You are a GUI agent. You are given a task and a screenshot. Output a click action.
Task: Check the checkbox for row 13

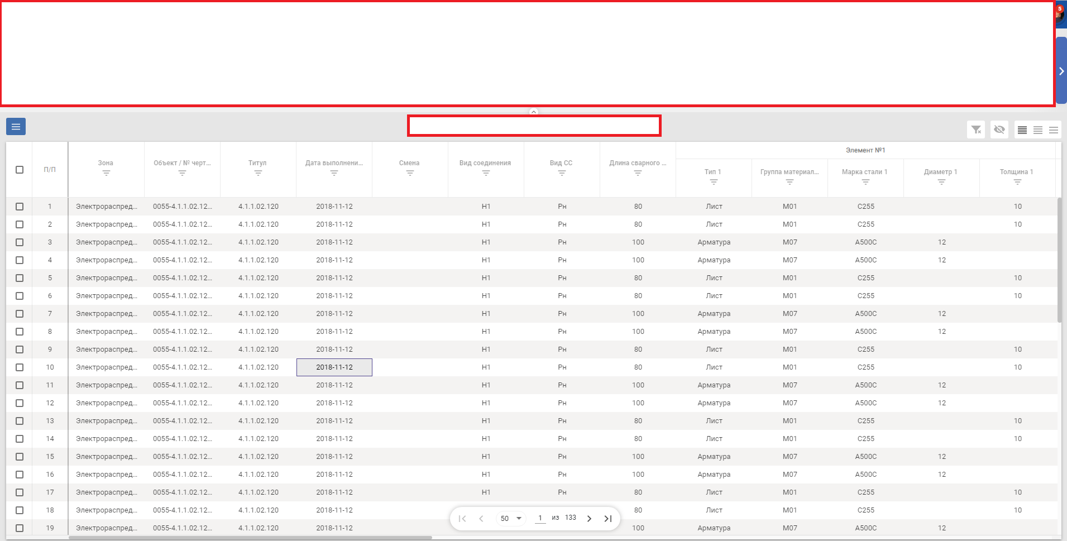point(20,421)
